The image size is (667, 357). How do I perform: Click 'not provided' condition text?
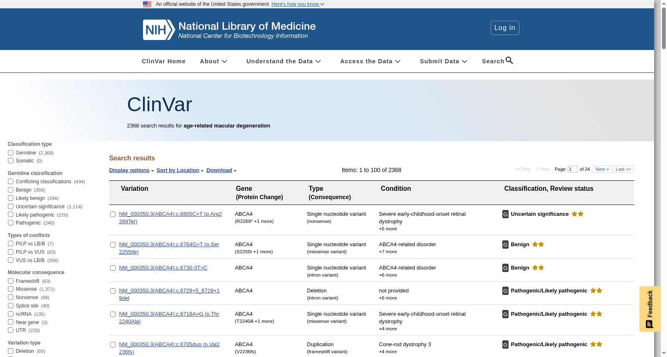click(394, 291)
